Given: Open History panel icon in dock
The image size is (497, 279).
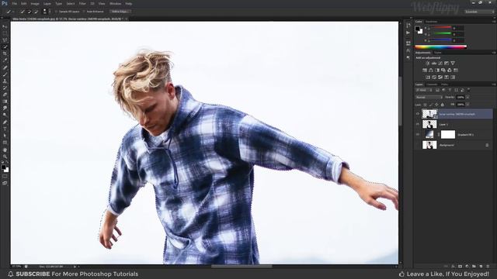Looking at the screenshot, I should tap(408, 26).
